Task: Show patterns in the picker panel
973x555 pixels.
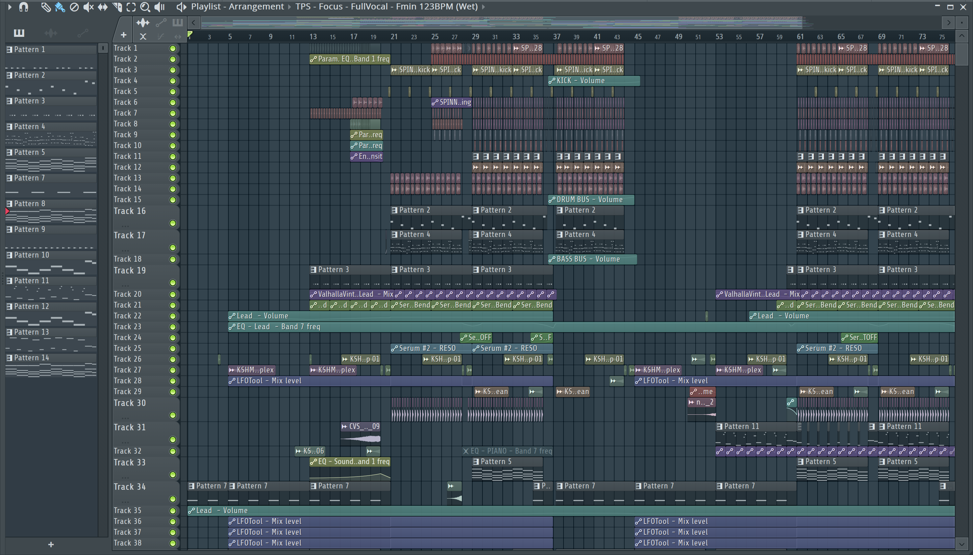Action: (19, 33)
